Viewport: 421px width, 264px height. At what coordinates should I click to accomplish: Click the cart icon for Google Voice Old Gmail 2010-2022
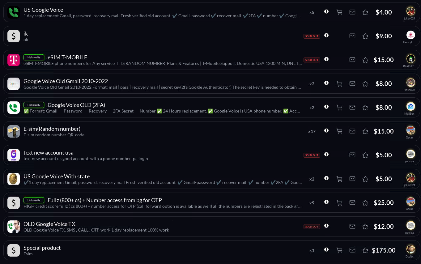point(339,84)
